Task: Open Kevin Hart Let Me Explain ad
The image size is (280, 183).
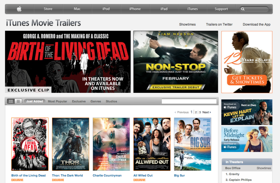Action: pyautogui.click(x=247, y=112)
